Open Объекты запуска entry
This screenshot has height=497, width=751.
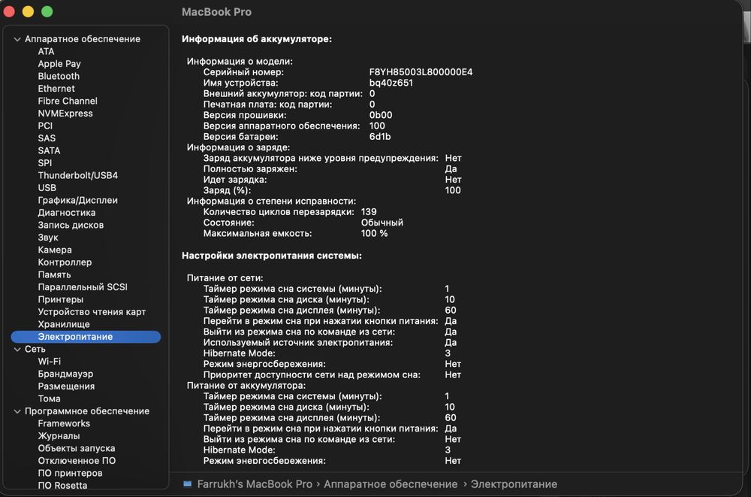tap(77, 449)
